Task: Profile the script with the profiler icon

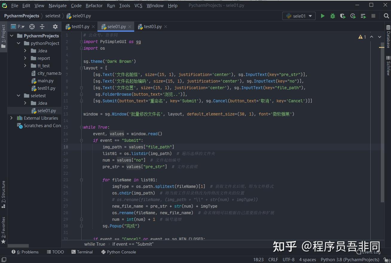Action: tap(353, 16)
